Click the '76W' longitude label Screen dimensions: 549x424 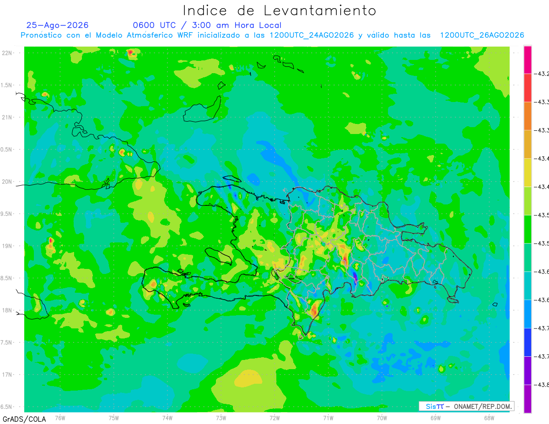60,418
